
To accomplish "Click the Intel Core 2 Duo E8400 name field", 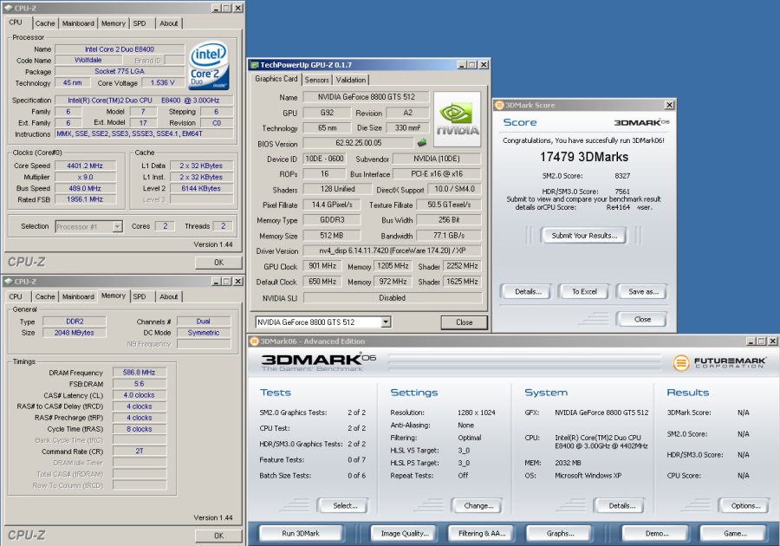I will pyautogui.click(x=120, y=49).
